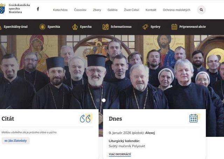This screenshot has width=224, height=159.
Task: Click the Pripravované akcie calendar icon
Action: tap(174, 27)
